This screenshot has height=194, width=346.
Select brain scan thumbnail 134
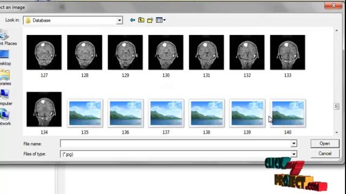[44, 109]
